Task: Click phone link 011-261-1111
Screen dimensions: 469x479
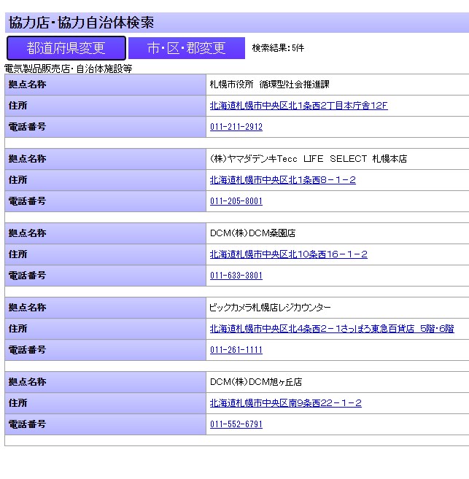Action: pyautogui.click(x=236, y=350)
